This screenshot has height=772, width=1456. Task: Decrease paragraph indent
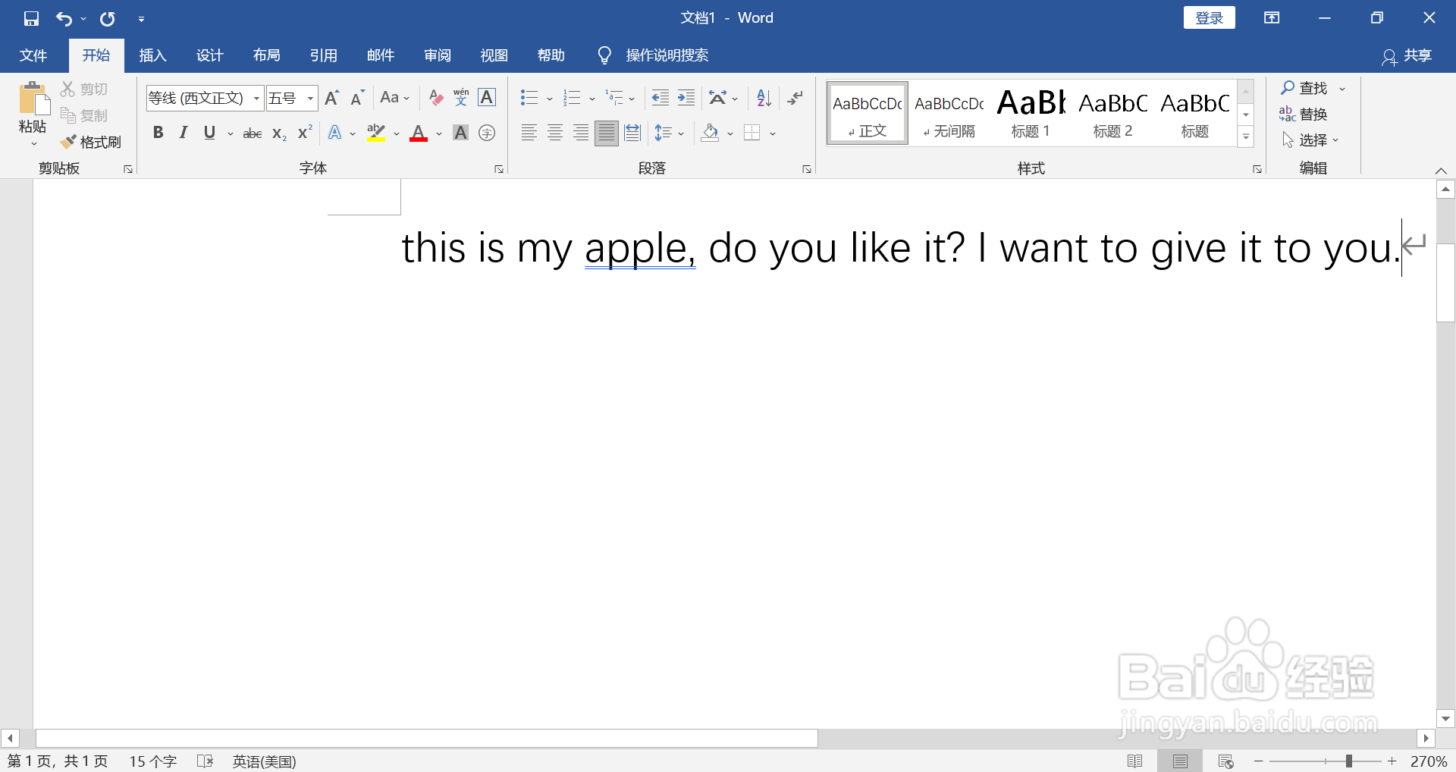[x=661, y=98]
